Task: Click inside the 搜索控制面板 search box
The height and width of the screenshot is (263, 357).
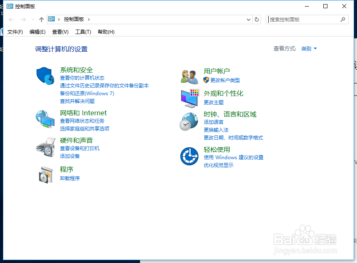Action: (304, 19)
